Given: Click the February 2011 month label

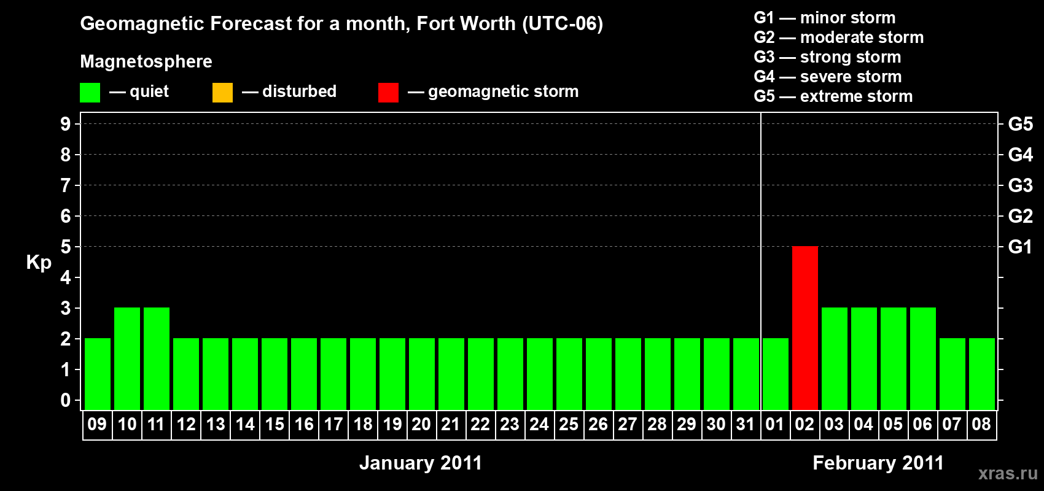Looking at the screenshot, I should pyautogui.click(x=878, y=463).
